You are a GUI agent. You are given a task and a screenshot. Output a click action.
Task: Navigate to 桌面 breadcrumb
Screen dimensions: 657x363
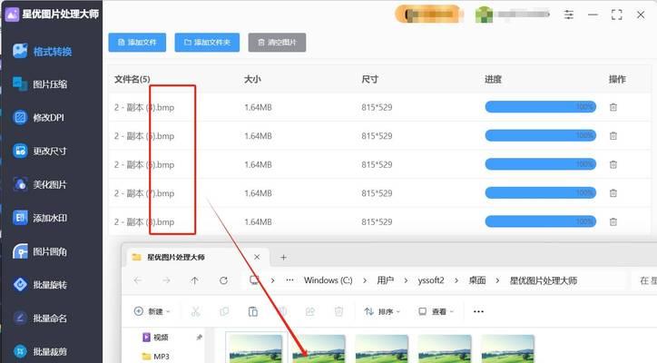[x=476, y=280]
